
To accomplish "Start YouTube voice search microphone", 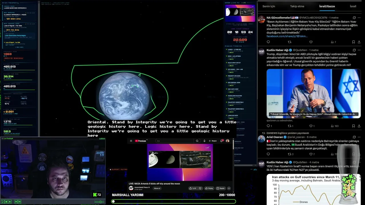I will point(204,141).
